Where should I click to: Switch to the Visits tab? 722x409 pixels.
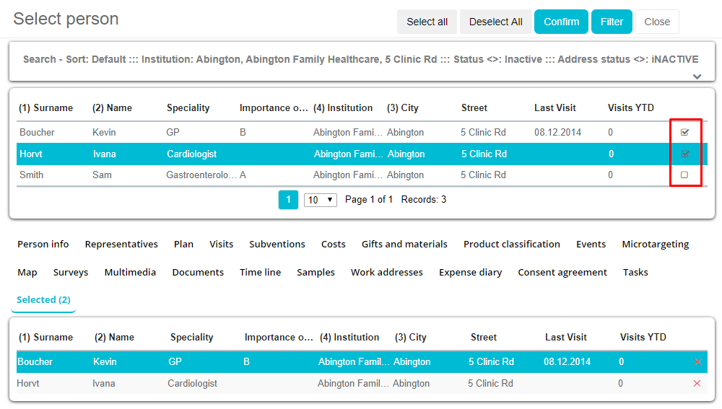pos(221,245)
